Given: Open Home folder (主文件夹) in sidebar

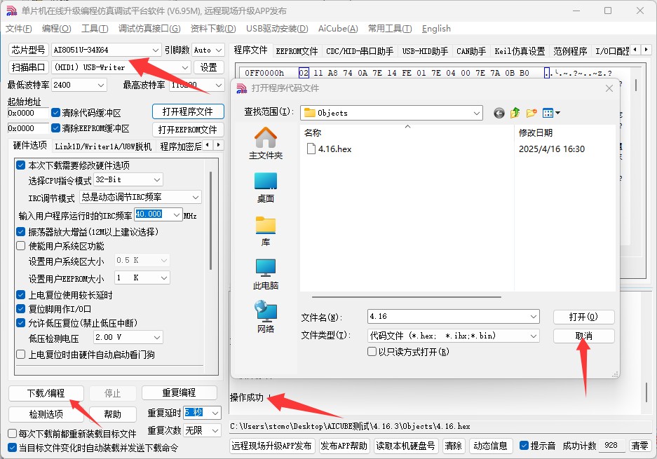Looking at the screenshot, I should [266, 143].
